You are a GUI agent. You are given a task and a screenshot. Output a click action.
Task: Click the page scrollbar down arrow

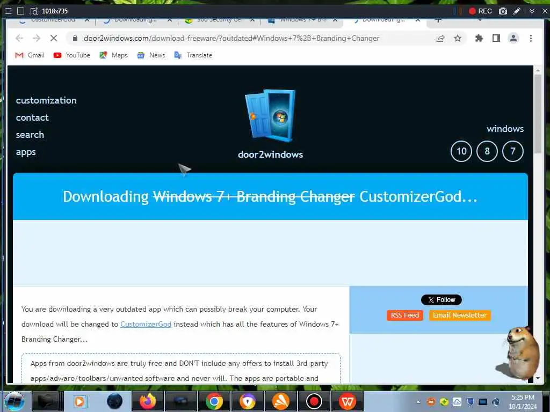pos(538,378)
